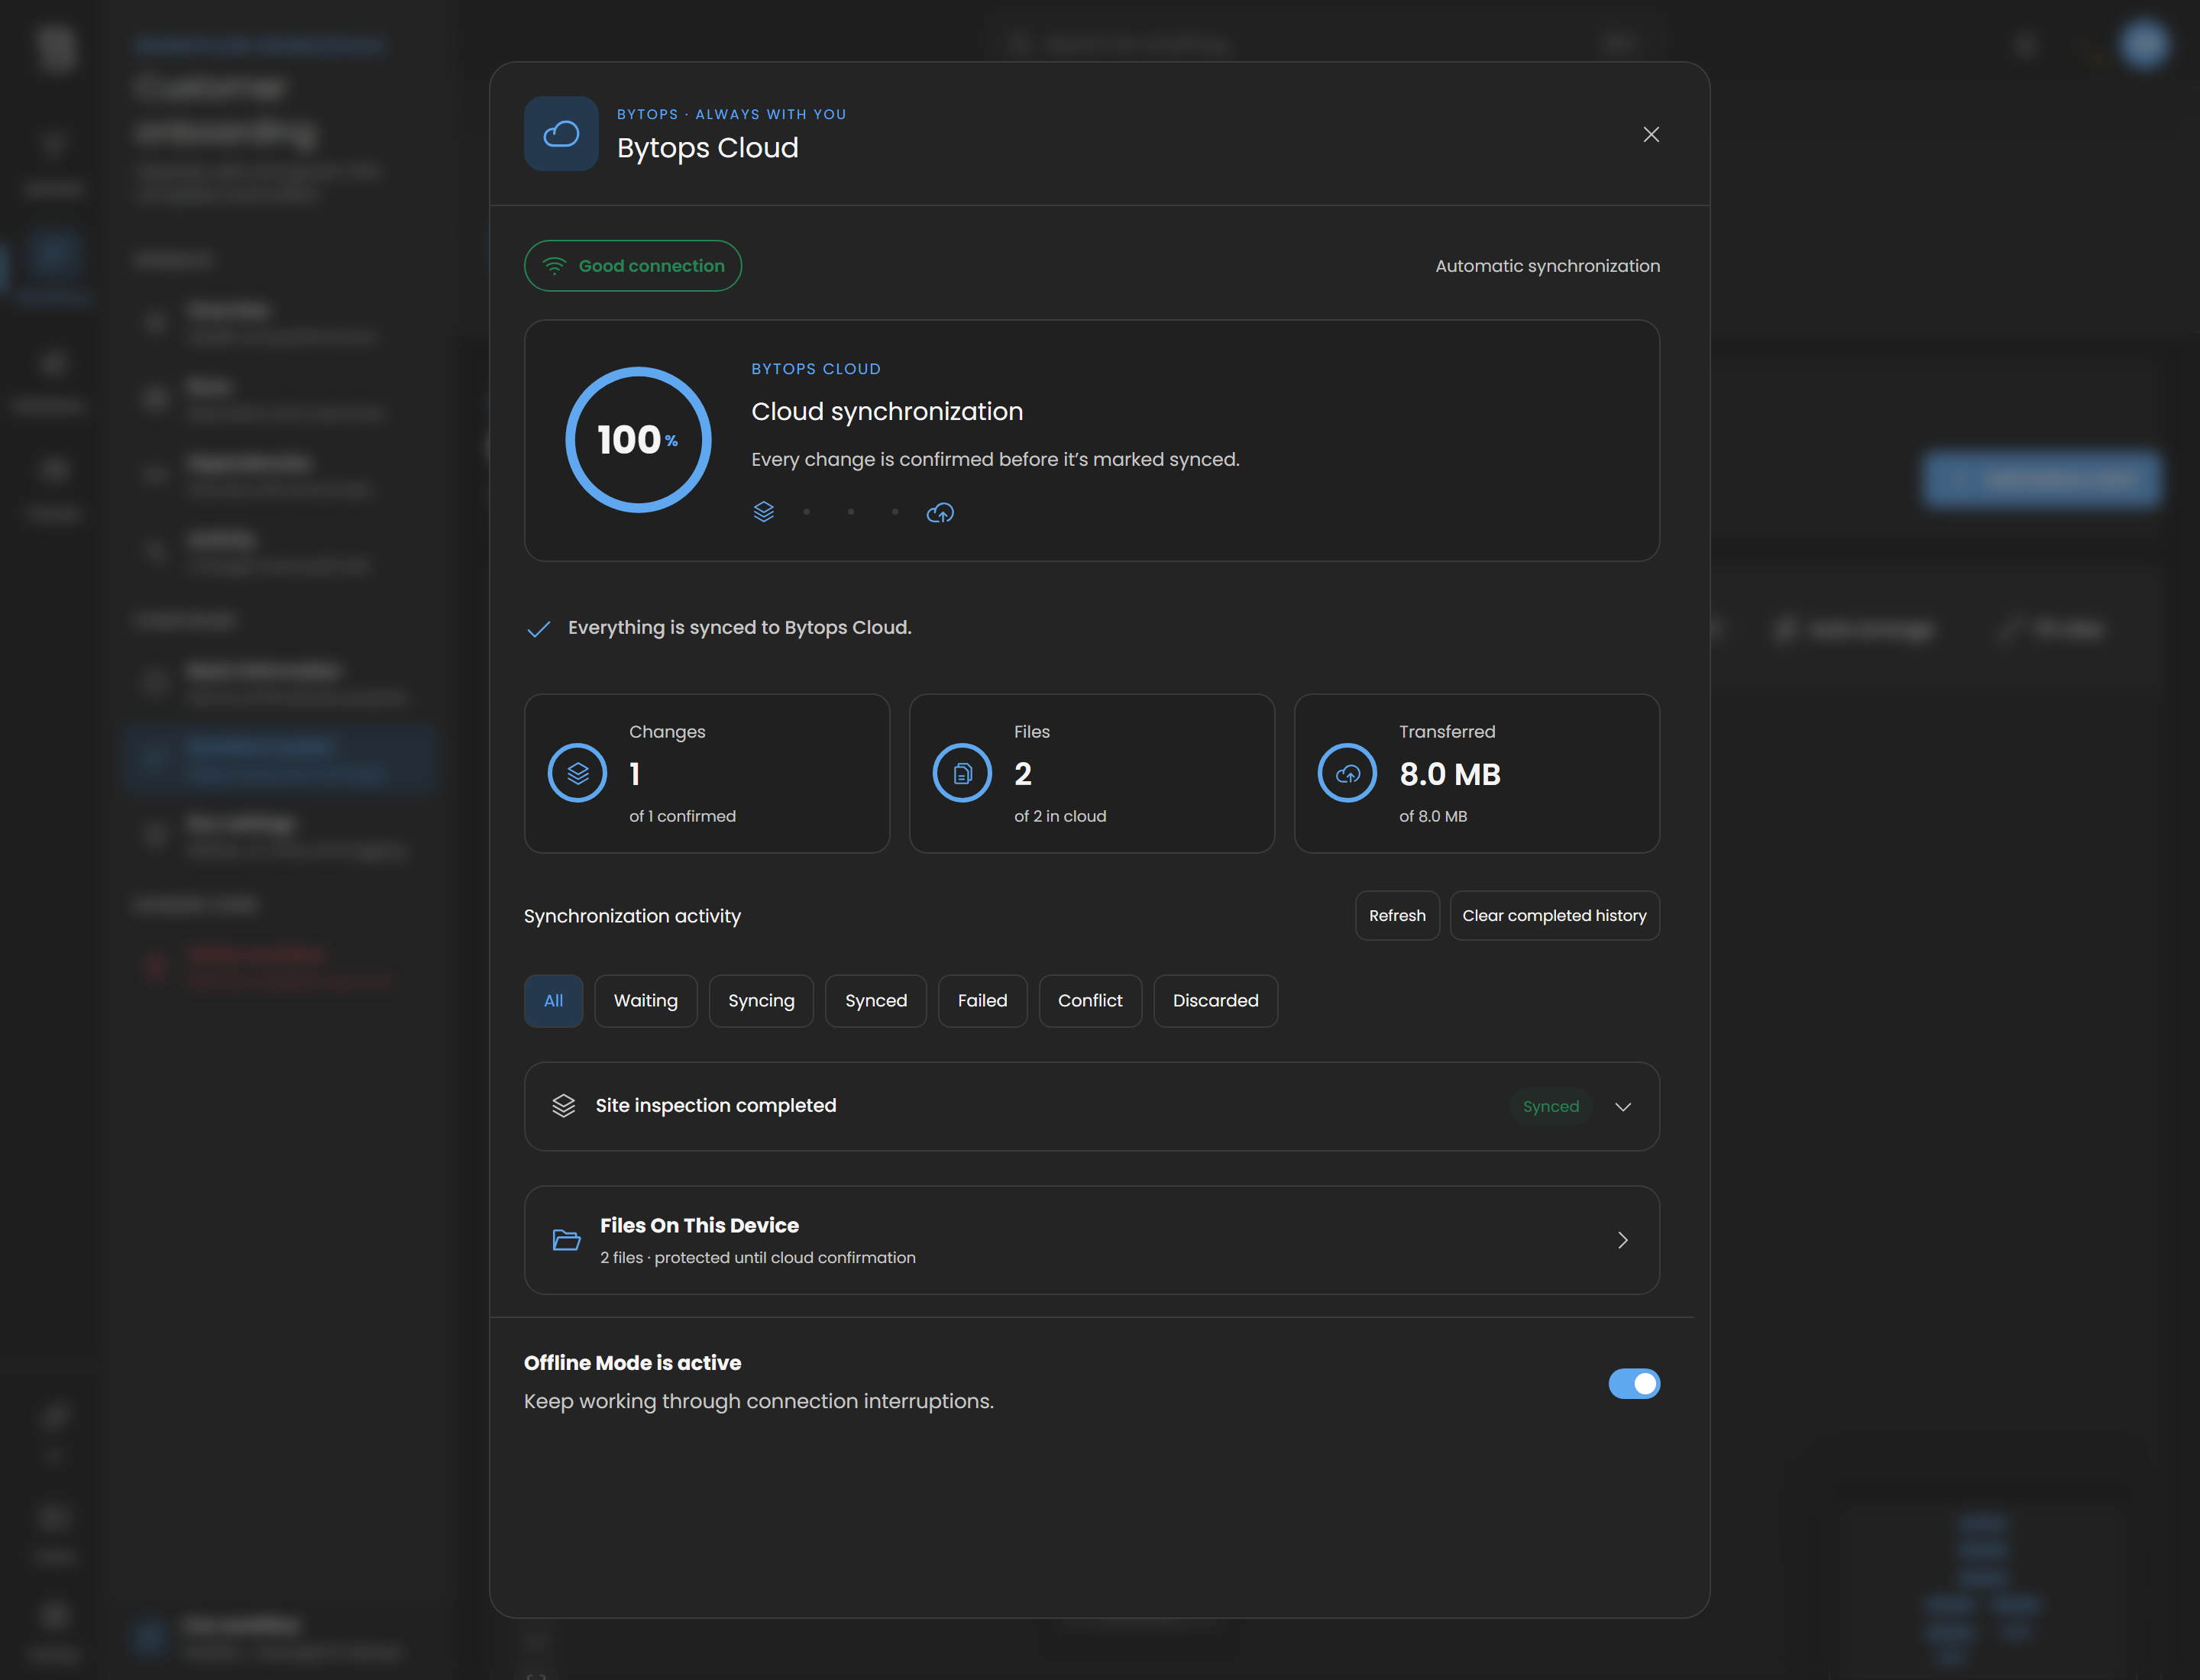Click the Synced badge on Site inspection
This screenshot has height=1680, width=2200.
(x=1550, y=1106)
